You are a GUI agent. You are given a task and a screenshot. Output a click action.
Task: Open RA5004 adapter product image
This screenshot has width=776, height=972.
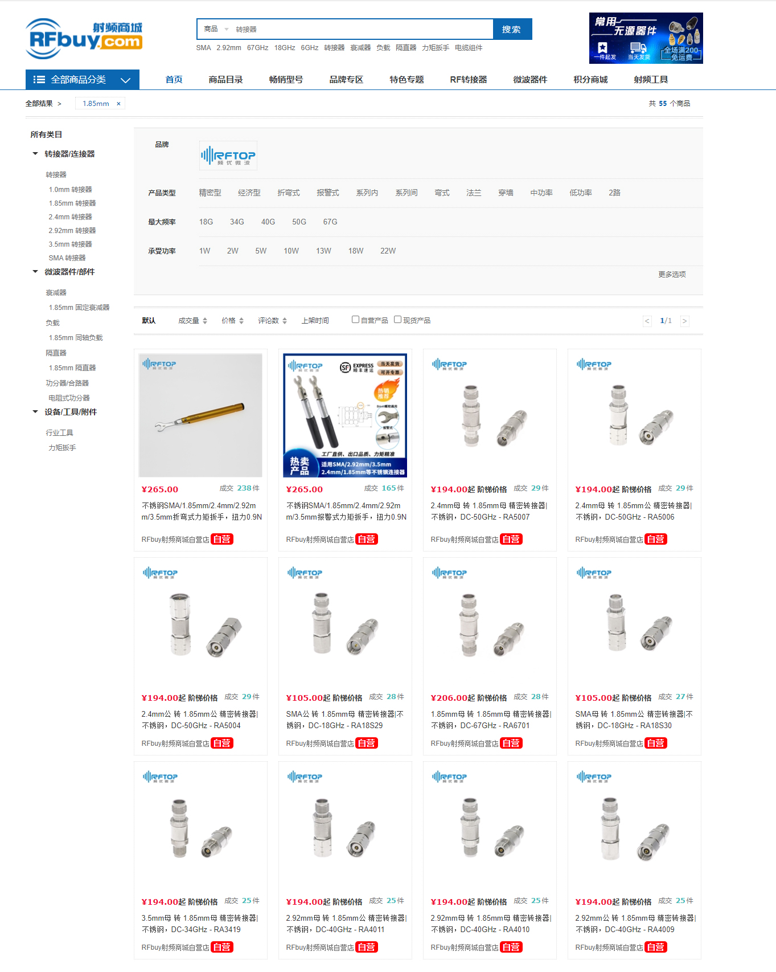(x=200, y=624)
